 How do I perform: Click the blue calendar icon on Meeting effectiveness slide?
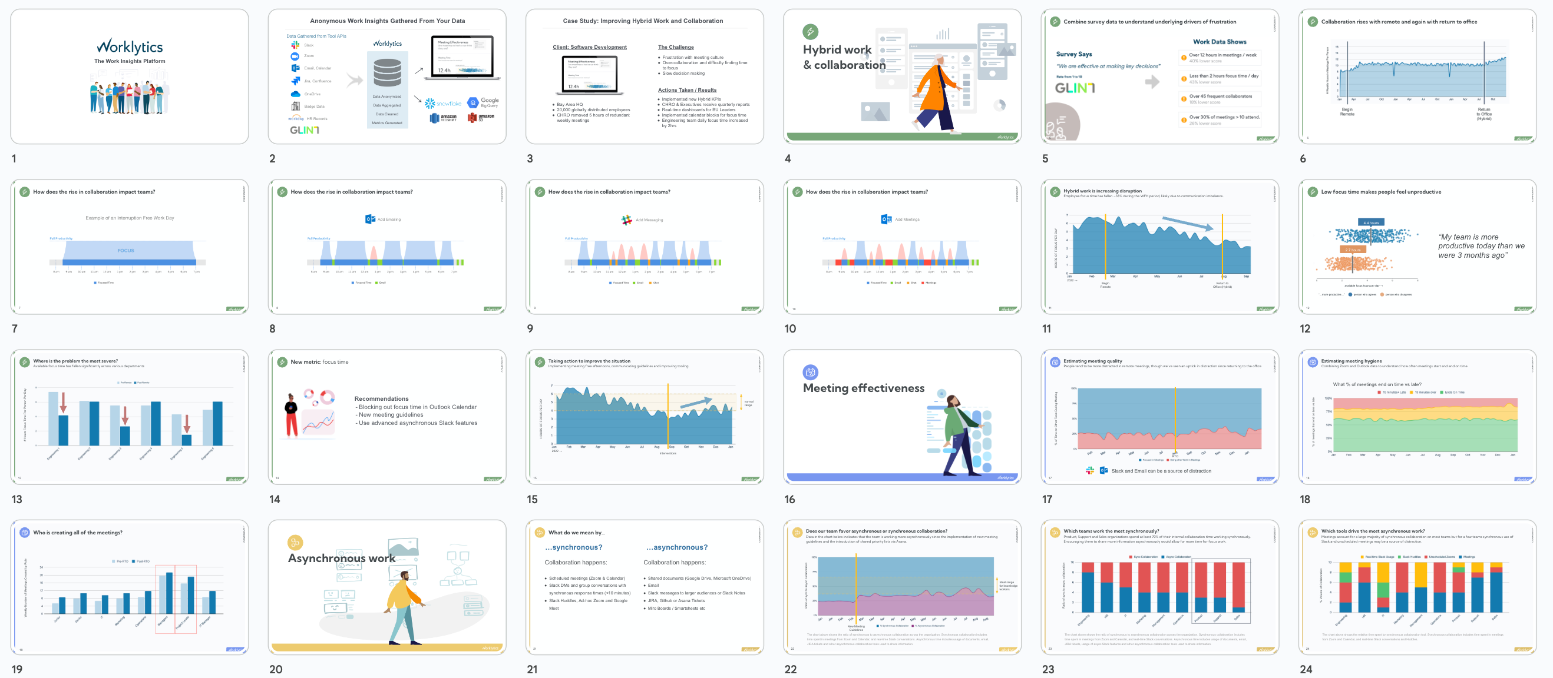pyautogui.click(x=810, y=372)
